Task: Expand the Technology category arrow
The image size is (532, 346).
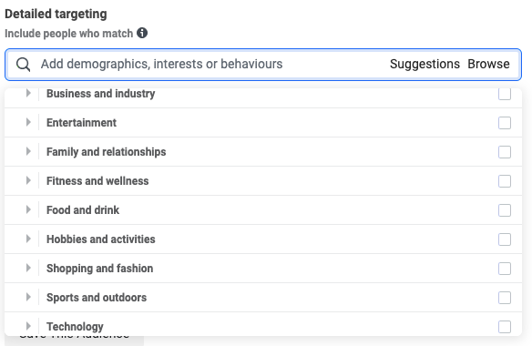Action: (28, 326)
